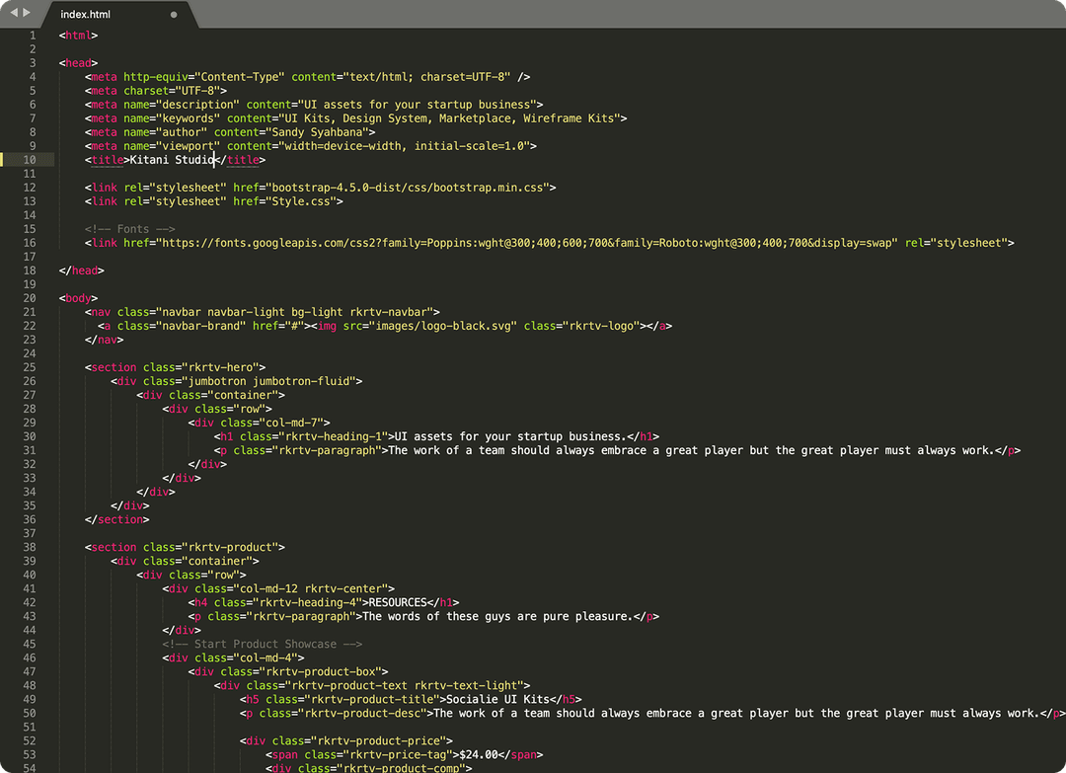
Task: Click the paragraph text on line 31
Action: (x=691, y=451)
